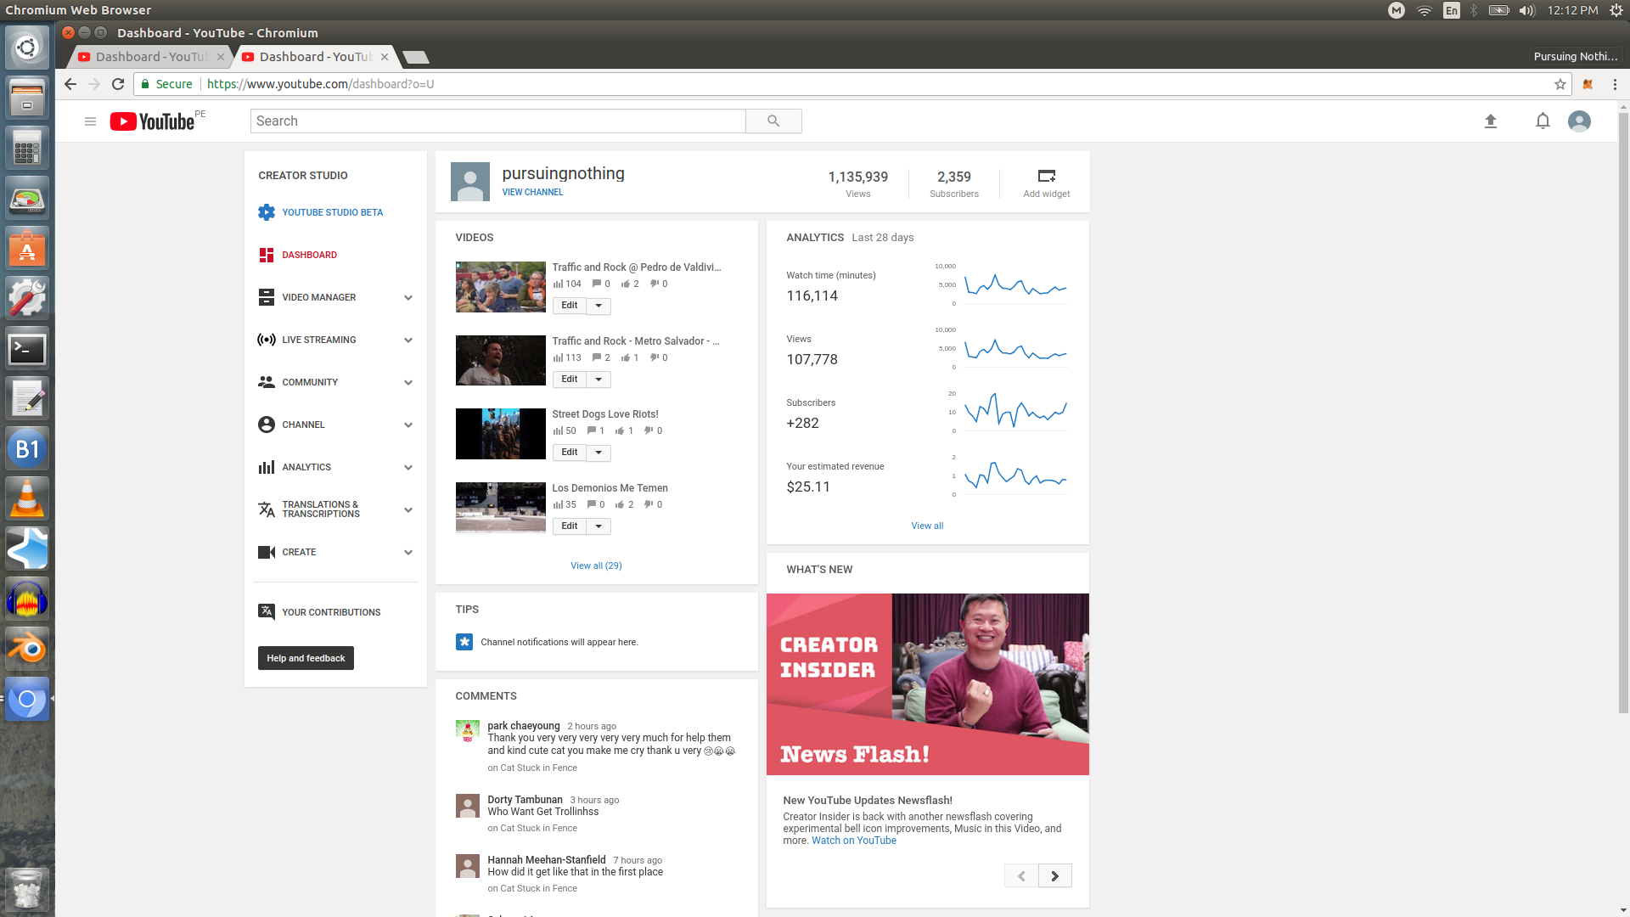Click the Dashboard grid icon
The width and height of the screenshot is (1630, 917).
click(267, 255)
